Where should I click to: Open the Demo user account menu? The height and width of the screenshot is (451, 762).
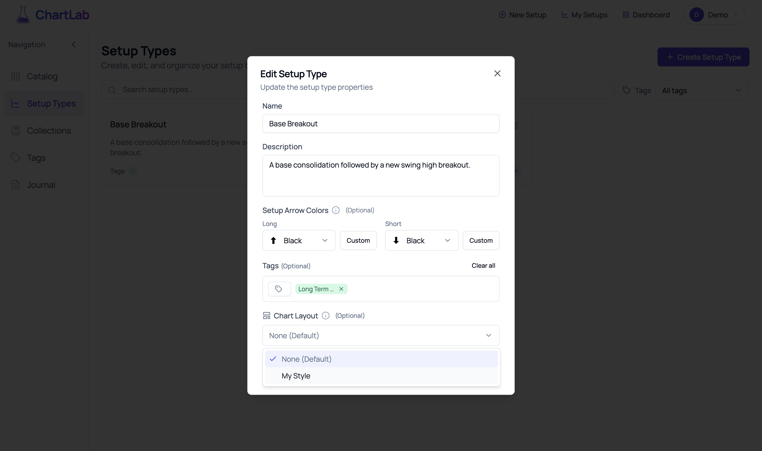tap(714, 15)
